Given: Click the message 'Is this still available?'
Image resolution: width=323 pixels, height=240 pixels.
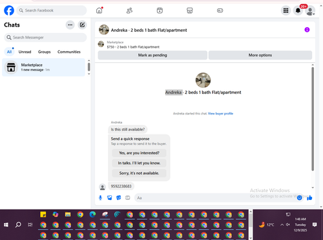Looking at the screenshot, I should 128,129.
